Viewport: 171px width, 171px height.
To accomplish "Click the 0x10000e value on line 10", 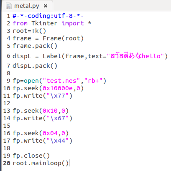I will point(58,88).
